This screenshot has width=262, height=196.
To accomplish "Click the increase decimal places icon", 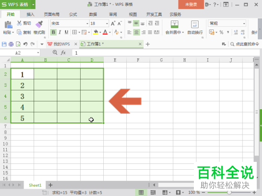I will point(236,32).
